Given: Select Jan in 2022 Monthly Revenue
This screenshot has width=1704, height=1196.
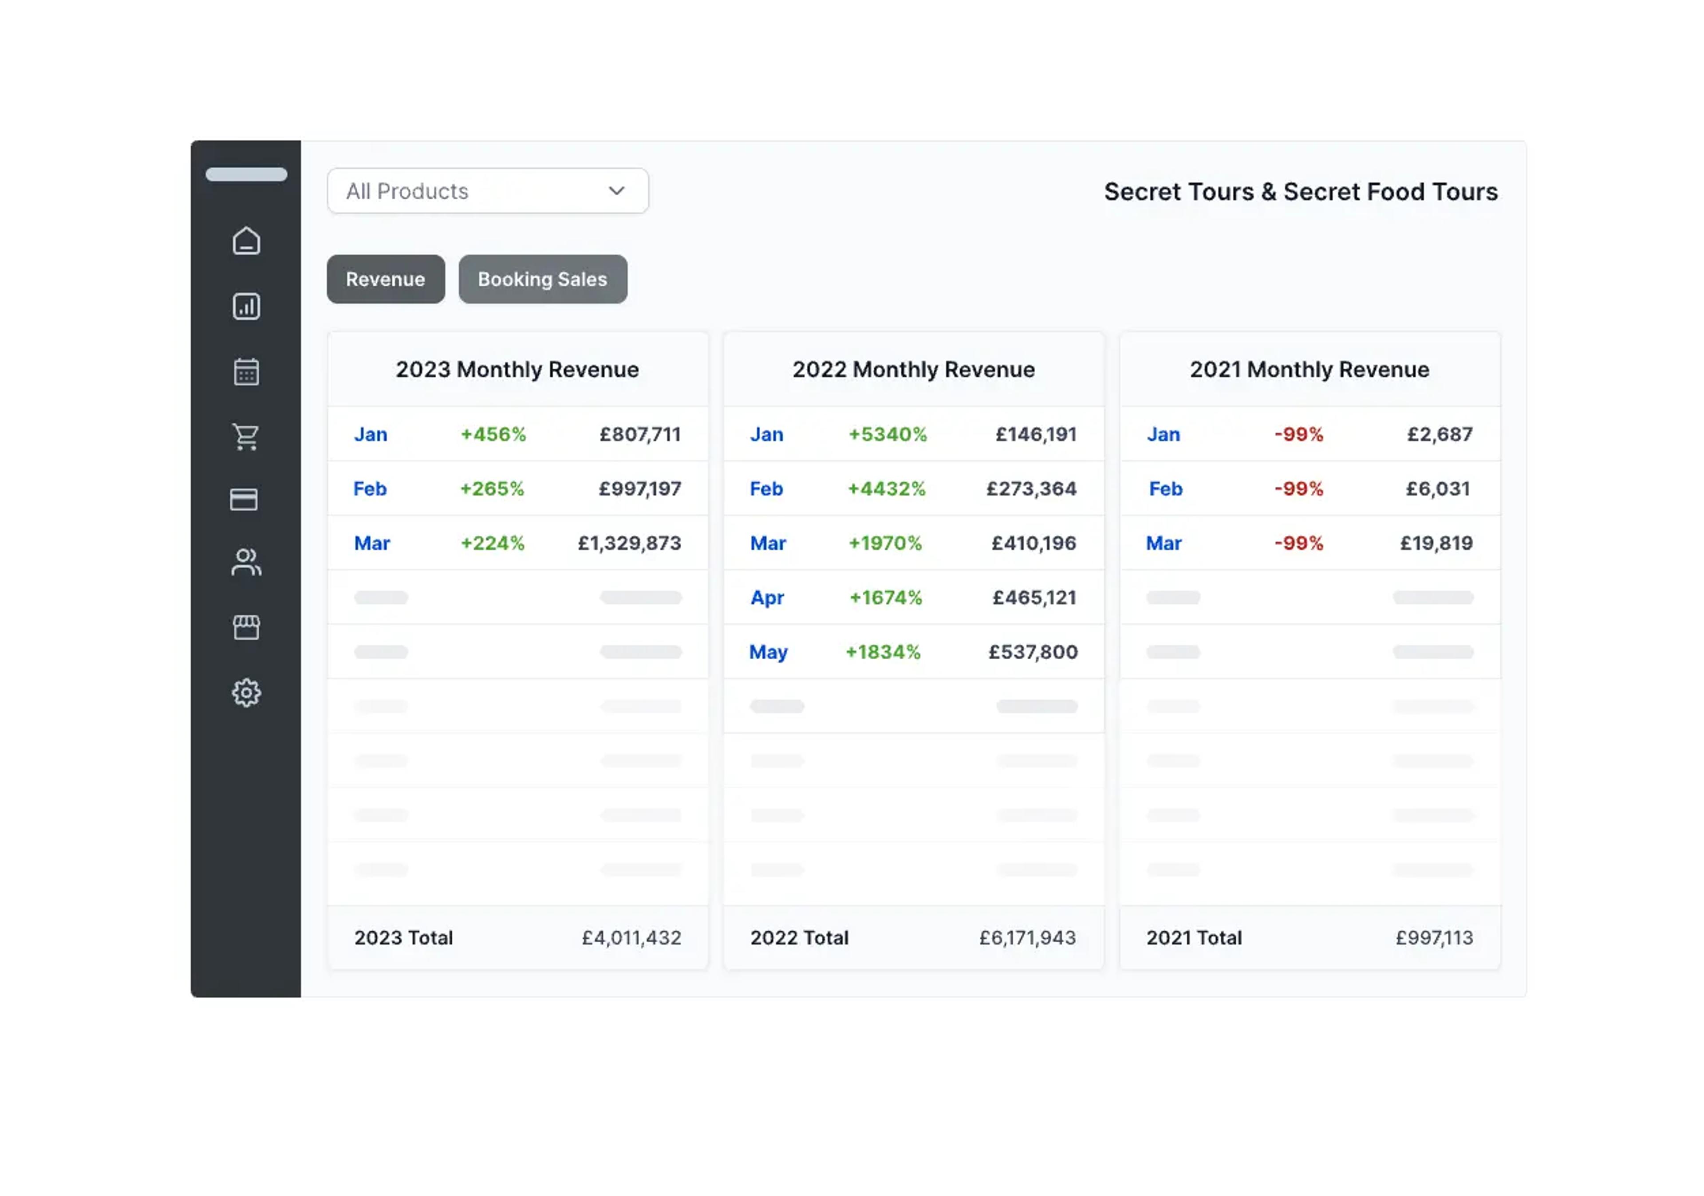Looking at the screenshot, I should 767,434.
